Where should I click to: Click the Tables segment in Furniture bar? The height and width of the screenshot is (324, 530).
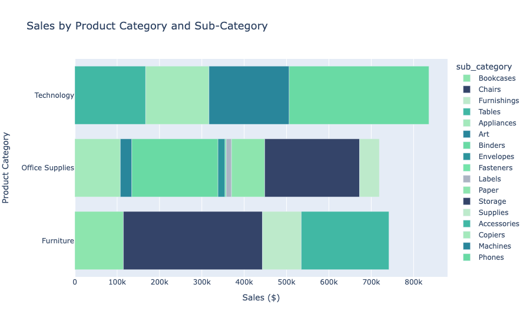click(x=345, y=240)
